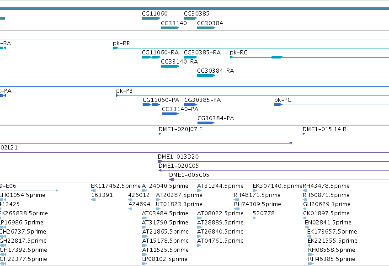Screen dimensions: 389x266
Task: Select EST AT24040.5prime
Action: click(144, 191)
